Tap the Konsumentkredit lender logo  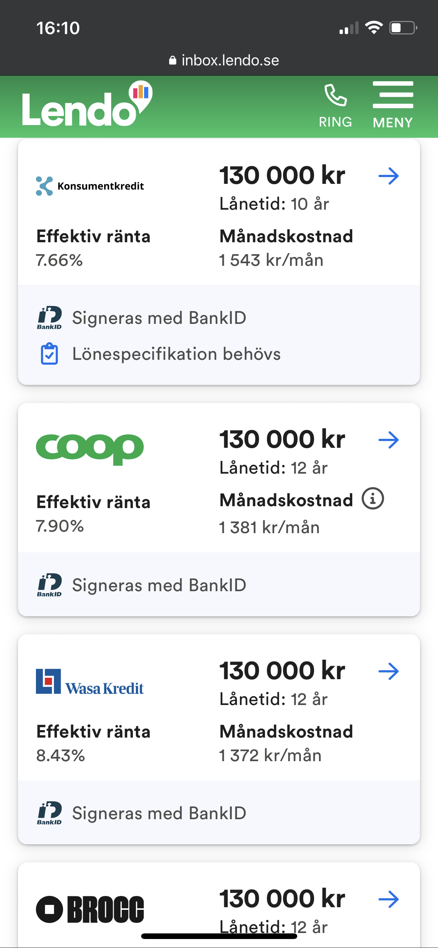90,186
